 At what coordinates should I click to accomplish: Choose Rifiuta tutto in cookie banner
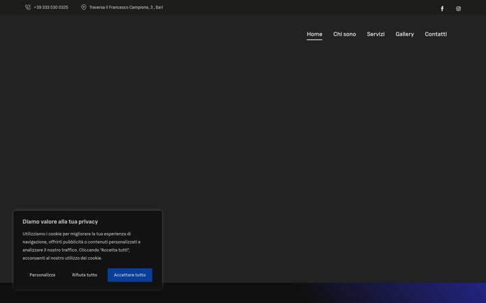click(x=84, y=275)
